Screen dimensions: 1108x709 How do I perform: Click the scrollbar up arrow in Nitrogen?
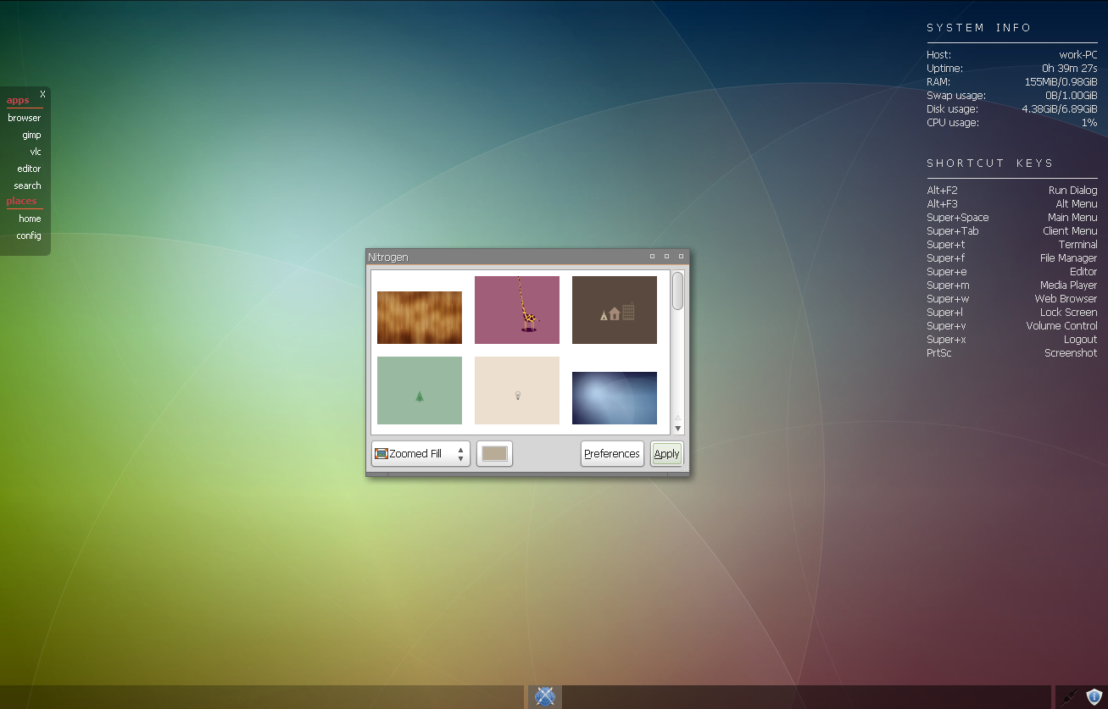click(x=677, y=417)
